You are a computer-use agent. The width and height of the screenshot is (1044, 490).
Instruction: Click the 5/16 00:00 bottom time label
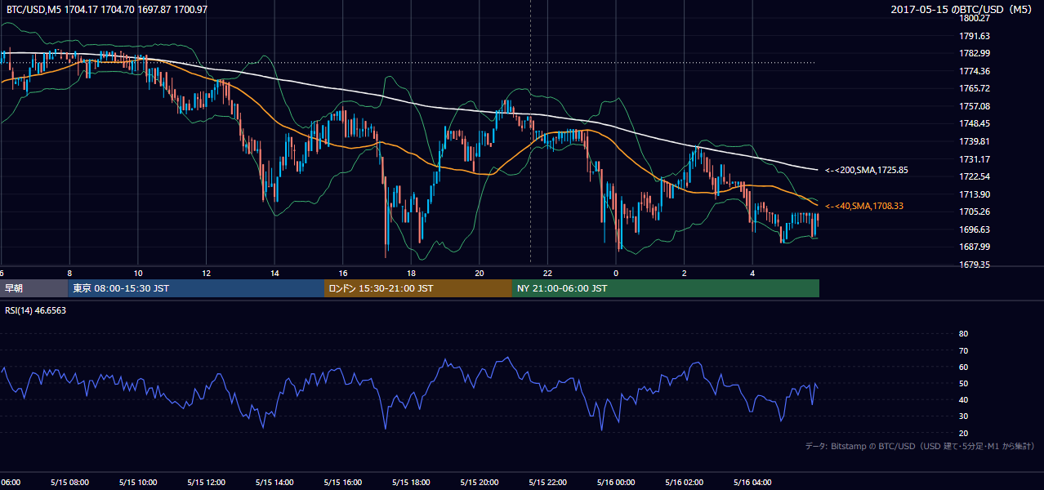tap(616, 483)
